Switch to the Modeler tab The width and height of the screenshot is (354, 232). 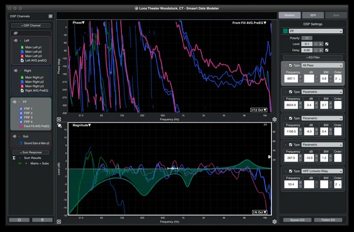tap(290, 16)
